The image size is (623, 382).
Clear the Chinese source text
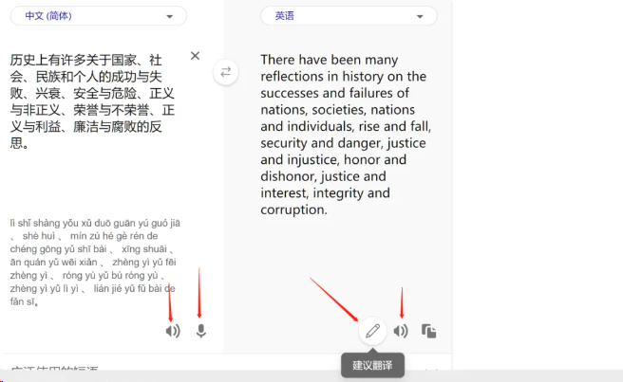[195, 56]
